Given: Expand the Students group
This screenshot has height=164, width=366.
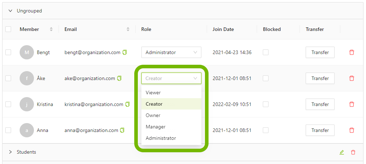Looking at the screenshot, I should pyautogui.click(x=10, y=152).
